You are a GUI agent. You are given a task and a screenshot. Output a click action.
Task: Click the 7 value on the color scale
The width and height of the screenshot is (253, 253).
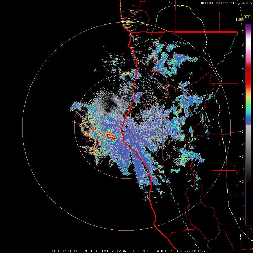(243, 31)
